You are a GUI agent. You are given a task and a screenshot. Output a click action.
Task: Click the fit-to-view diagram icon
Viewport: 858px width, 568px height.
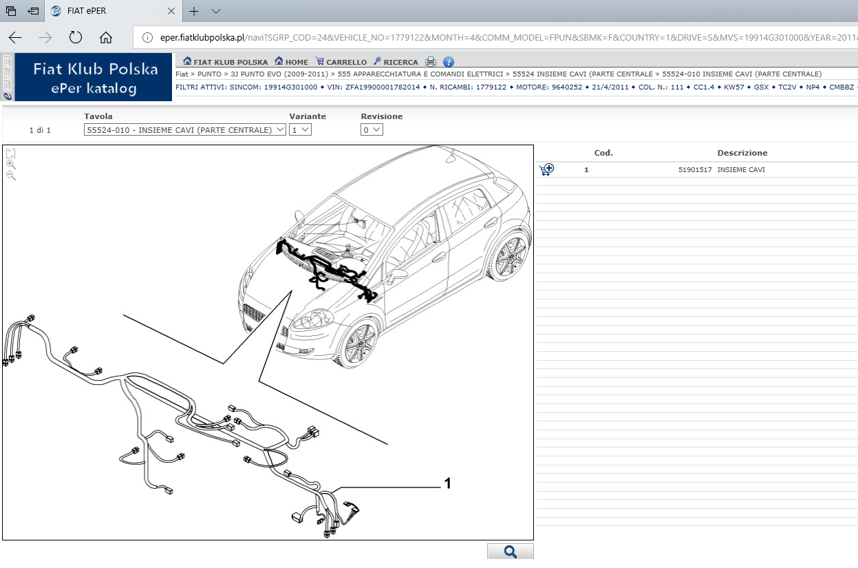(x=11, y=153)
